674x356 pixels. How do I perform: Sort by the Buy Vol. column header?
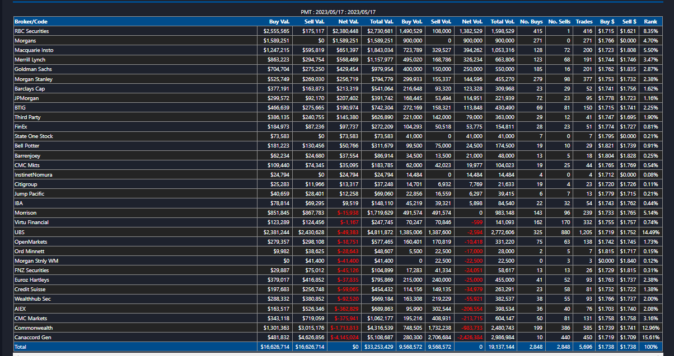(x=413, y=22)
